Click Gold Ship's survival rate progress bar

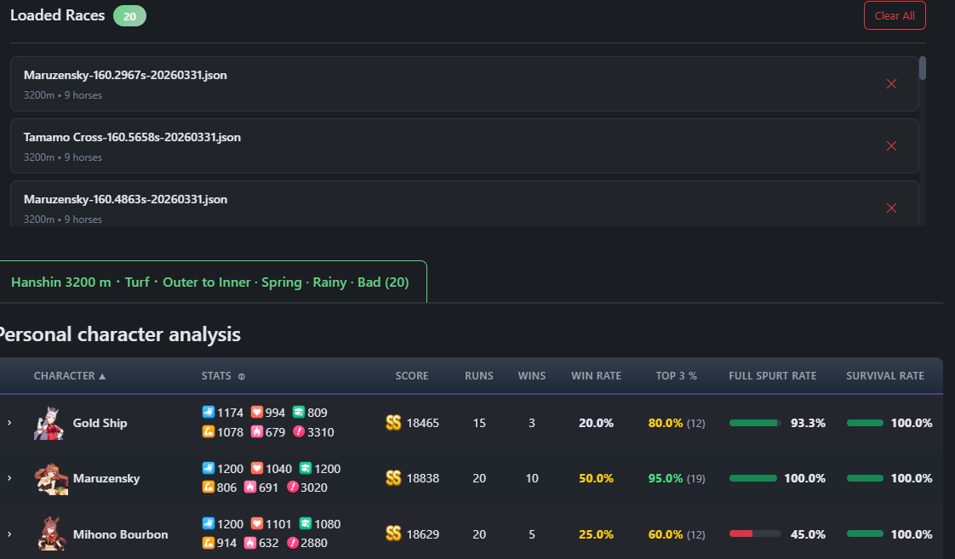[x=865, y=423]
